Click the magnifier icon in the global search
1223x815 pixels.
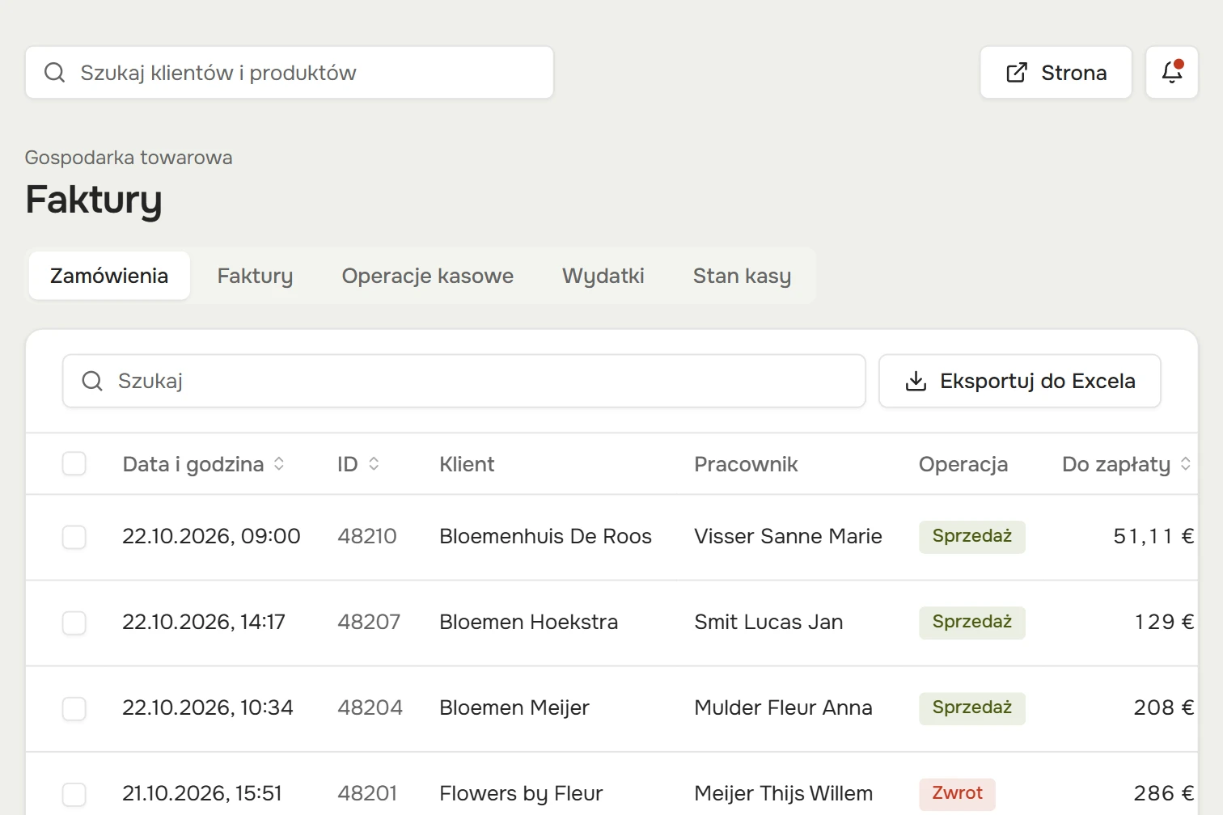pyautogui.click(x=54, y=73)
